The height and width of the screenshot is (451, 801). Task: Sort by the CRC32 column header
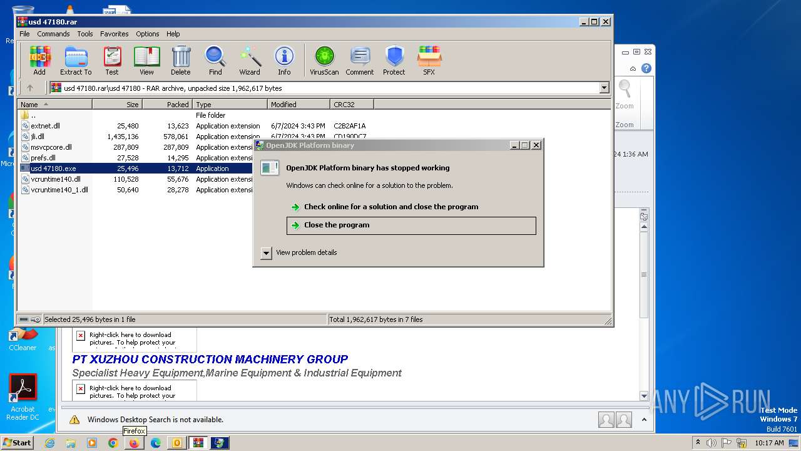[x=352, y=105]
